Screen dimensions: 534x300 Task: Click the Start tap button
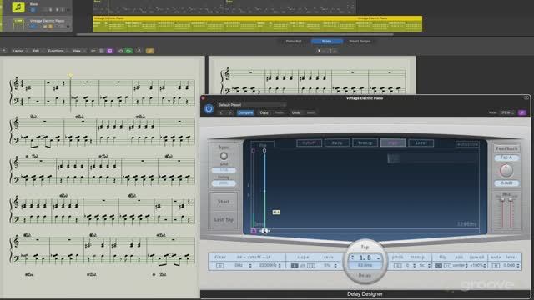[224, 202]
